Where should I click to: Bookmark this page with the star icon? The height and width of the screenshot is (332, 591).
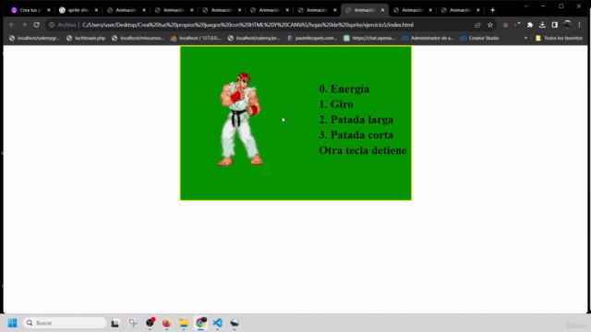pos(490,25)
